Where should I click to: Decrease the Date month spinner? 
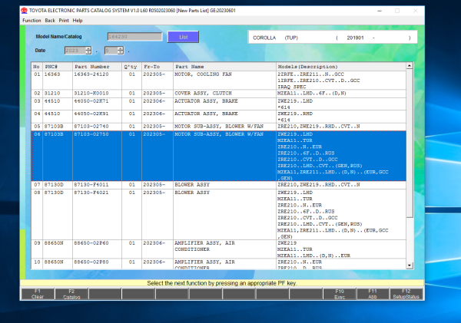(120, 53)
